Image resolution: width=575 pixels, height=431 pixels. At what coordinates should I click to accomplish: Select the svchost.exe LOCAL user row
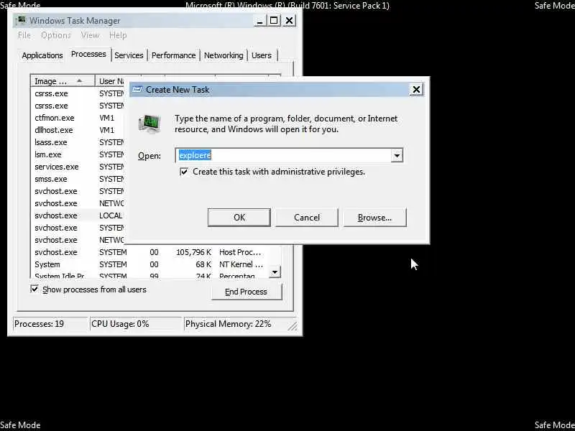[78, 215]
